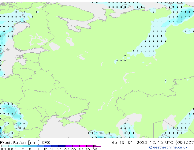Click the 'Mo 19-01-2026 12..15 UTC' timestamp text

pos(142,143)
